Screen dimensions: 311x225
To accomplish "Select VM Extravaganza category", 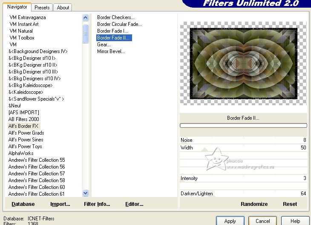I will click(x=28, y=17).
